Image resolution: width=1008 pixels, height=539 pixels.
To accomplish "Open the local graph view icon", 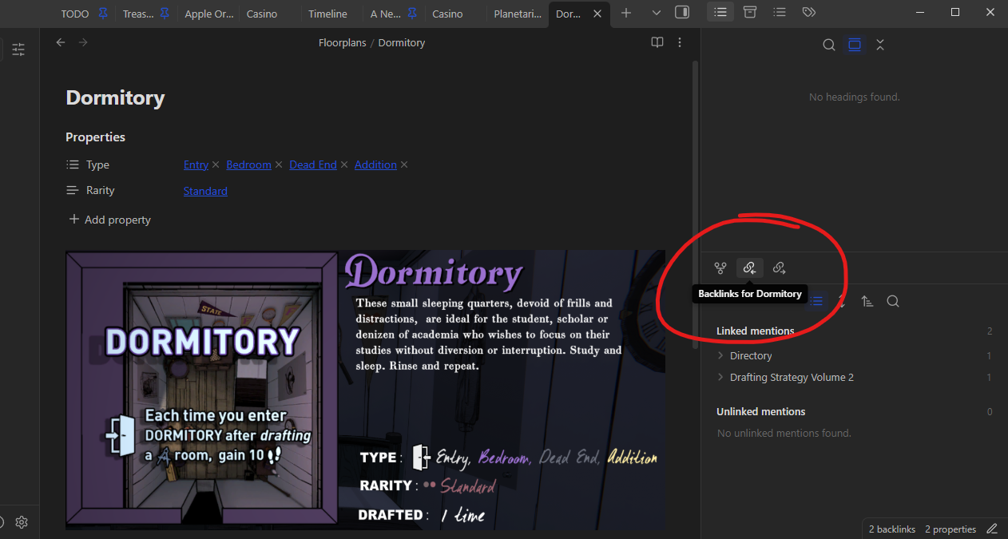I will point(720,268).
